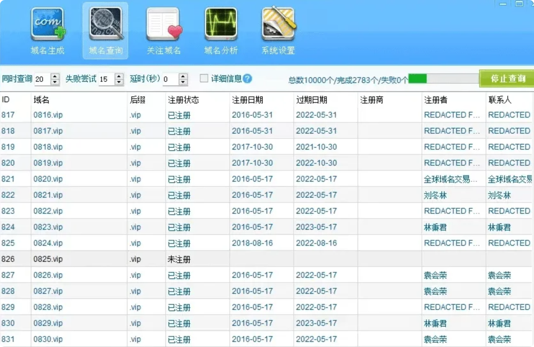Click the 停止查询 button
Screen dimensions: 534x347
point(507,78)
